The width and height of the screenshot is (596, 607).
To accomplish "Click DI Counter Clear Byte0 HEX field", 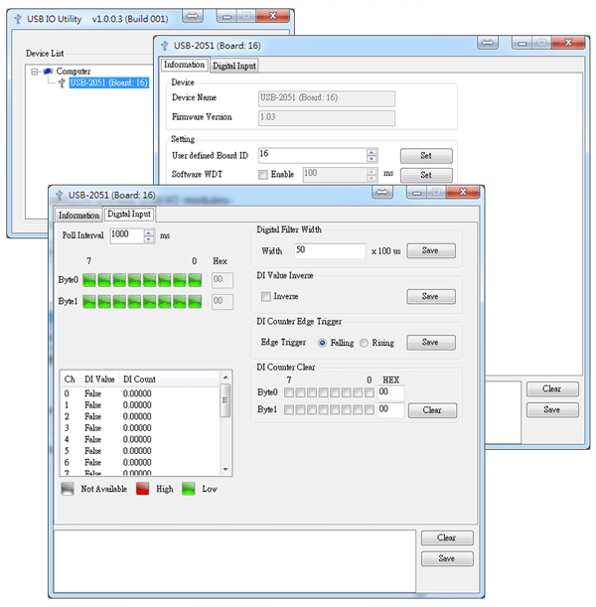I will [391, 392].
